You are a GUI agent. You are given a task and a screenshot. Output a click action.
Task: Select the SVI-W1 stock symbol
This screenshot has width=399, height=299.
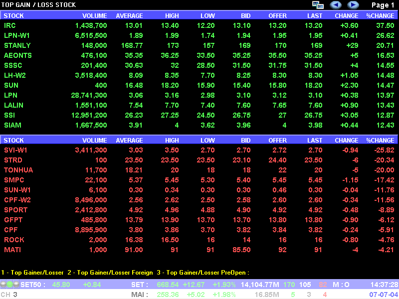15,150
